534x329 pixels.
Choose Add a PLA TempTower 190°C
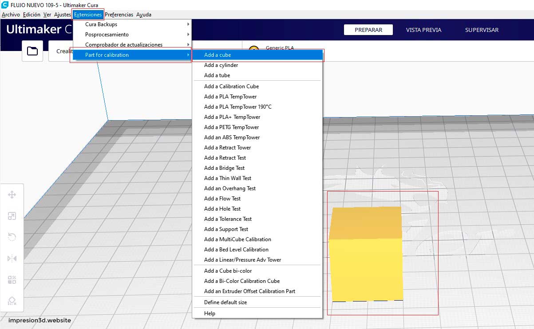point(257,107)
